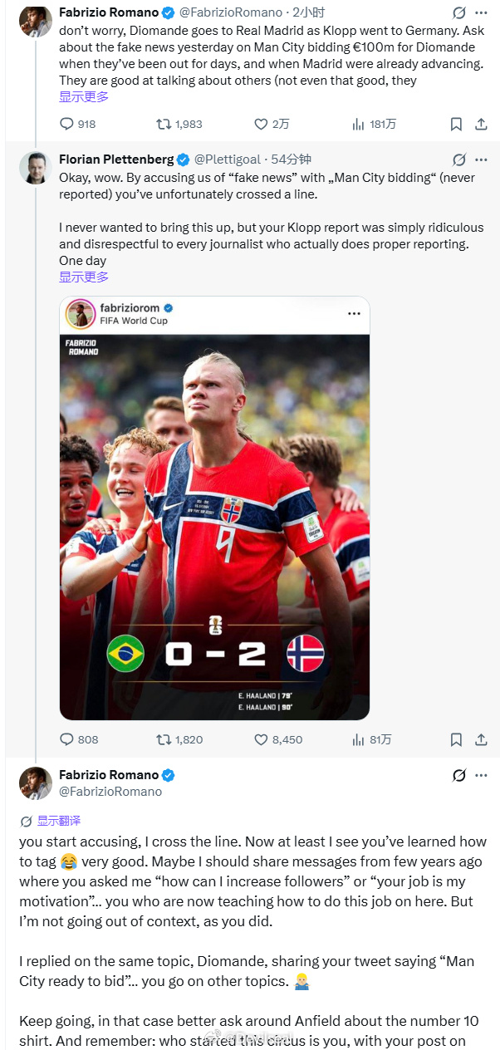
Task: Retweet Florian Plettenberg's tweet with 1,820 retweets
Action: (x=179, y=739)
